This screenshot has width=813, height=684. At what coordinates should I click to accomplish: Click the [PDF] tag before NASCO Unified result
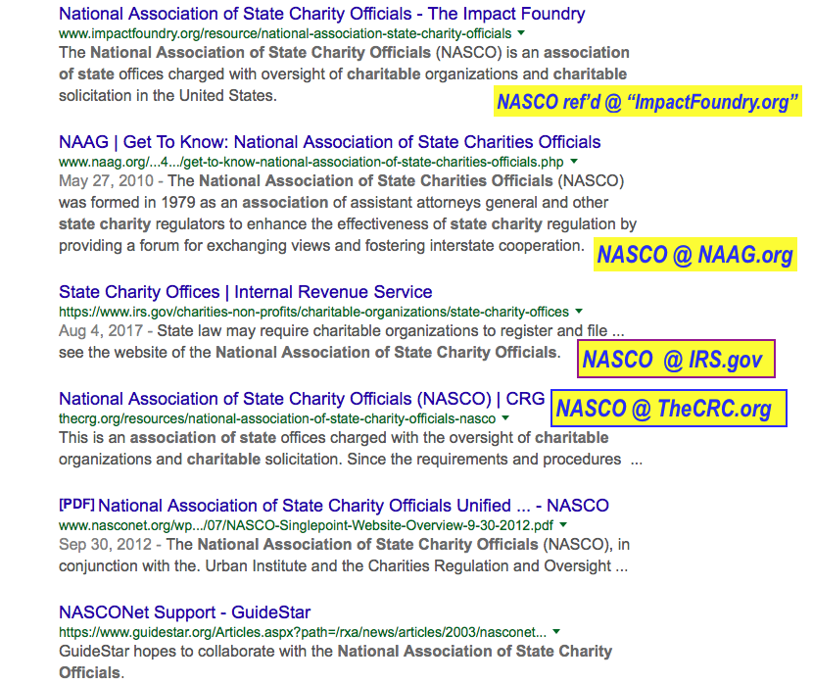tap(75, 505)
